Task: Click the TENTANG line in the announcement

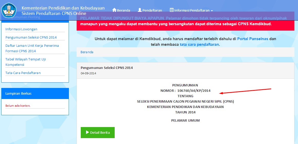Action: pyautogui.click(x=185, y=96)
